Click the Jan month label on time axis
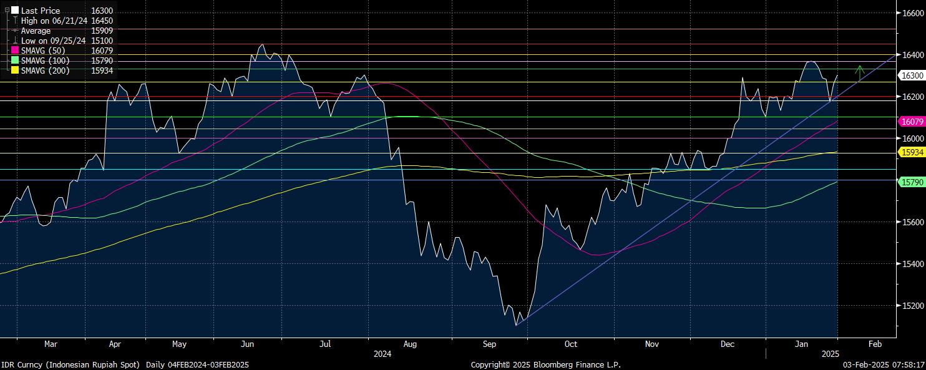The width and height of the screenshot is (926, 370). 801,344
